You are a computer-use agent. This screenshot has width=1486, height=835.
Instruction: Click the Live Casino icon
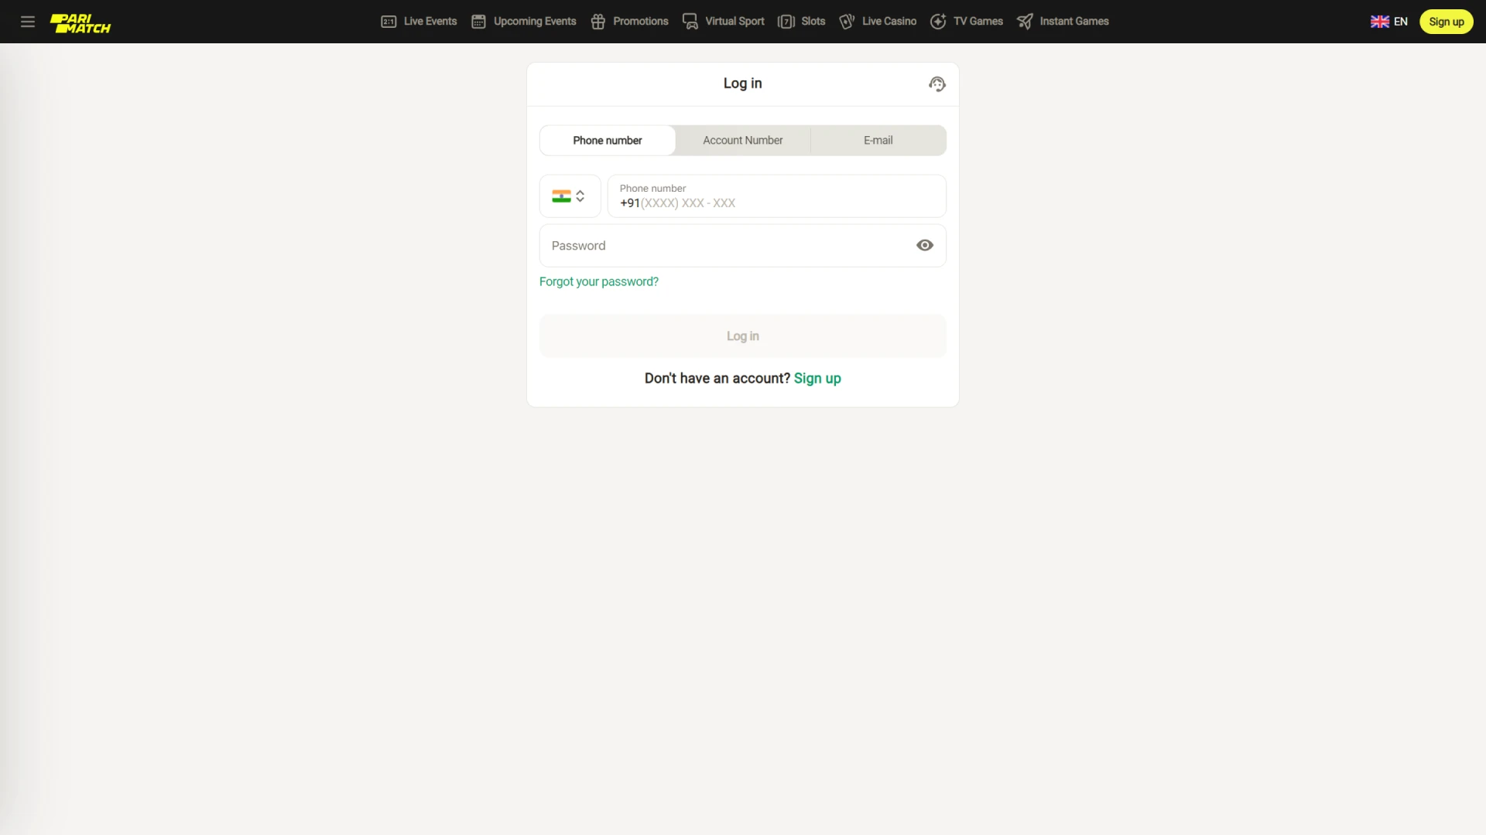click(846, 22)
